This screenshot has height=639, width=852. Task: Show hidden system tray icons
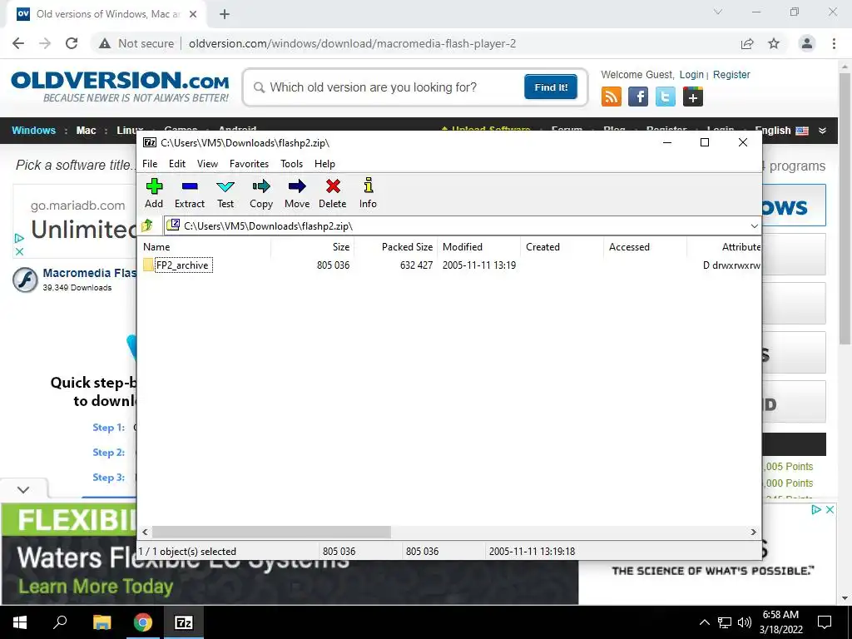pyautogui.click(x=704, y=622)
